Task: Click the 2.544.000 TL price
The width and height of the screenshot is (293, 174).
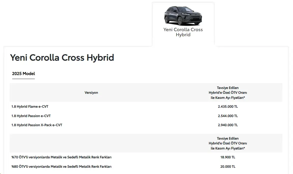Action: point(228,116)
